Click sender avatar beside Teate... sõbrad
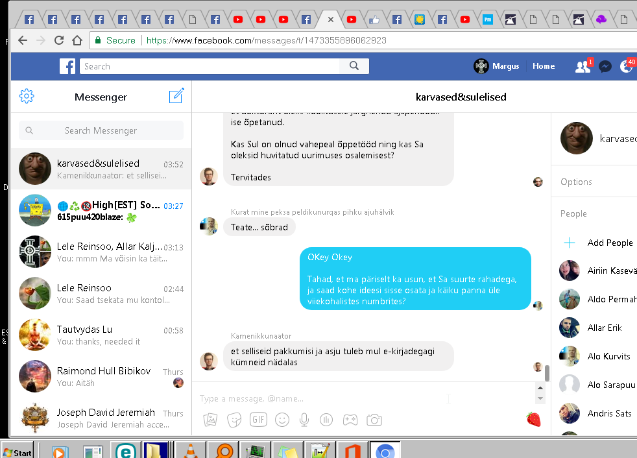 point(209,226)
